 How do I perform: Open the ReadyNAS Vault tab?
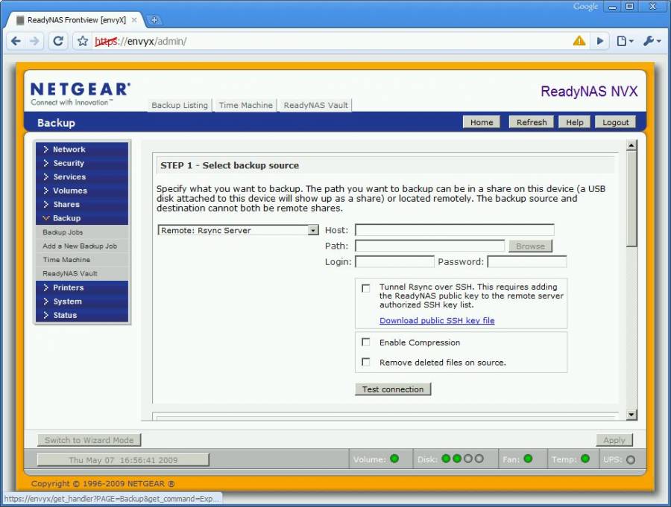point(316,106)
